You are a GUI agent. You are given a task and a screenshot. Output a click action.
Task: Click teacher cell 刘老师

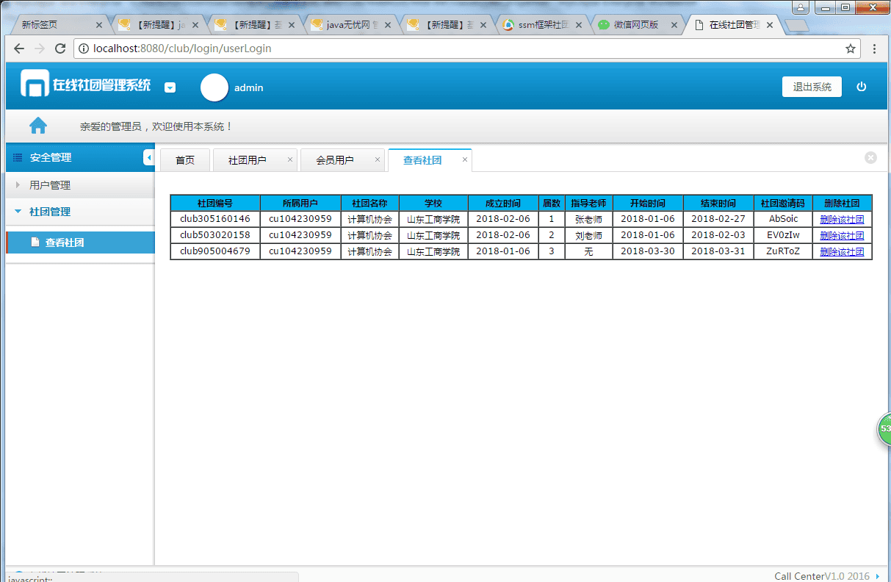(x=588, y=235)
